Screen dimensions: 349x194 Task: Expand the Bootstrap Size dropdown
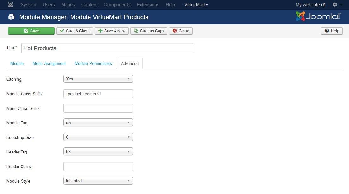[98, 137]
